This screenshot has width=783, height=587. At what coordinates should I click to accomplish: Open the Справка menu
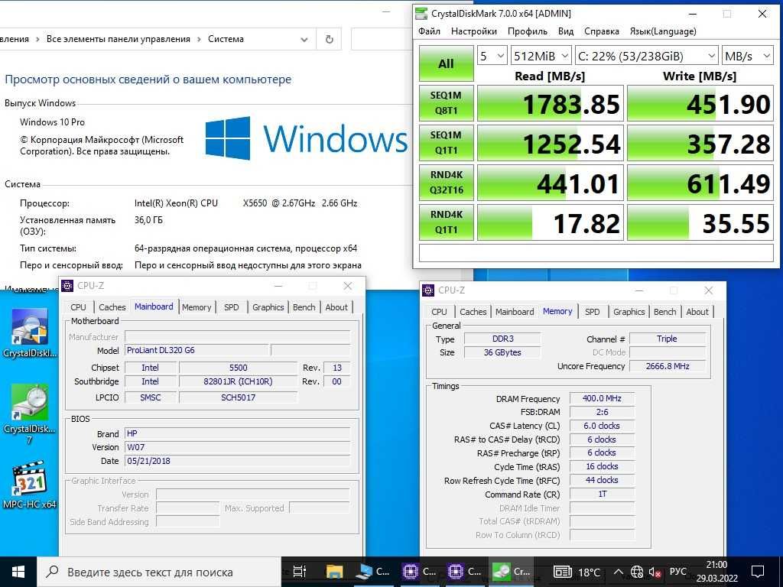(x=601, y=31)
